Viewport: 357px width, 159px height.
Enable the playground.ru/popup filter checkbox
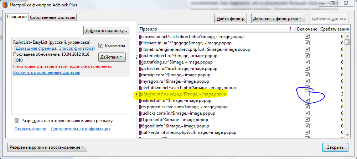(x=307, y=94)
